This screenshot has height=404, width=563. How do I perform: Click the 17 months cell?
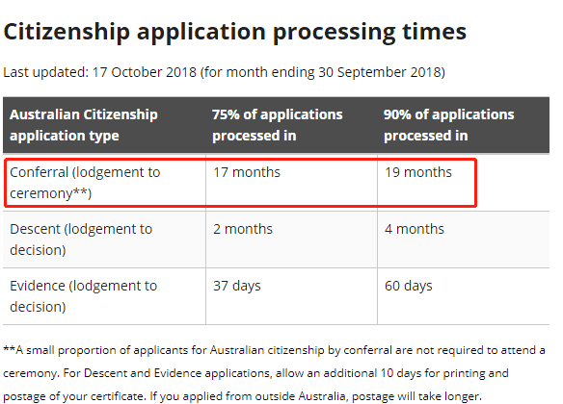(247, 172)
